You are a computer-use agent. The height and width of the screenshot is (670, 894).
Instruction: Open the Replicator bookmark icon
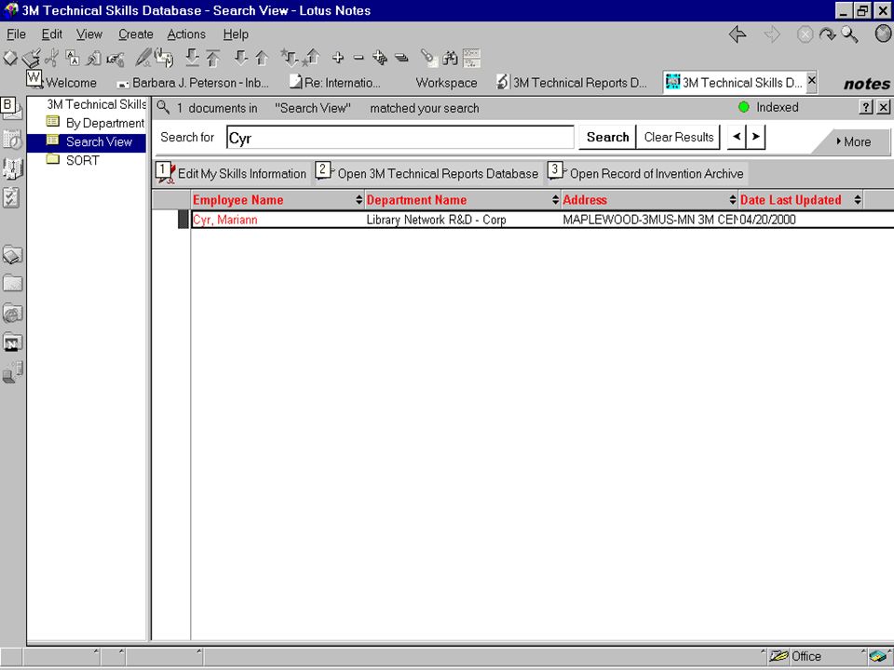tap(12, 372)
